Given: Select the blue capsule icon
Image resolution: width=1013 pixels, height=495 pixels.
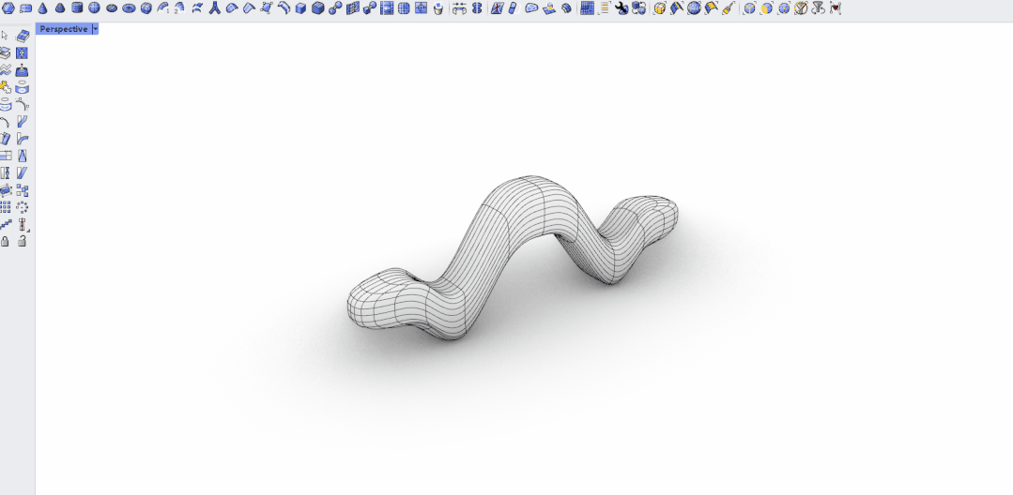Looking at the screenshot, I should tap(513, 8).
